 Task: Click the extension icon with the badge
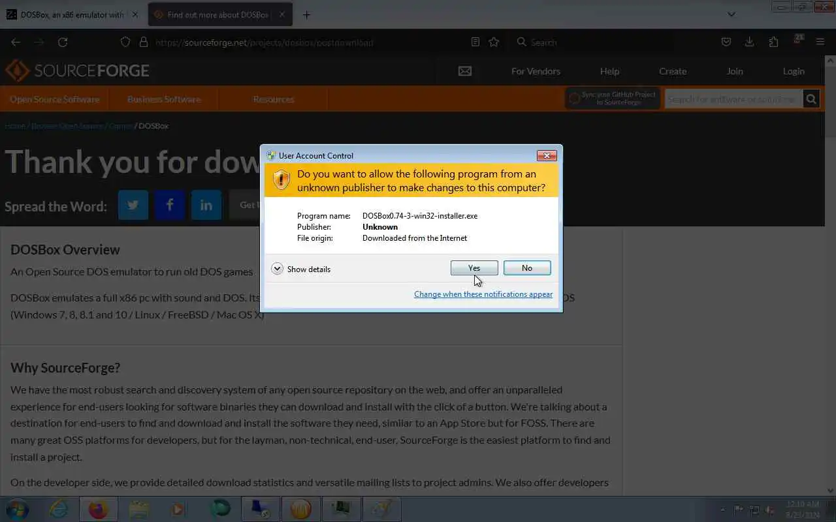point(797,41)
